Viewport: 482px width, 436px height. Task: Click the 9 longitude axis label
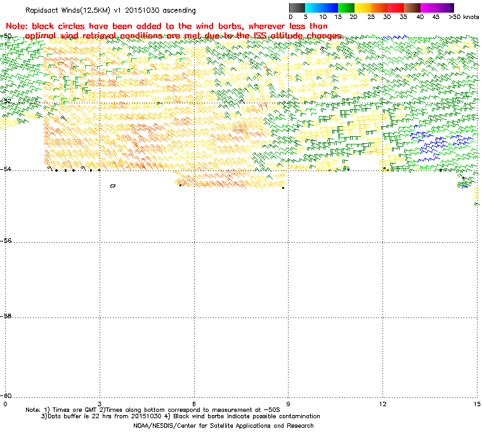tap(289, 404)
